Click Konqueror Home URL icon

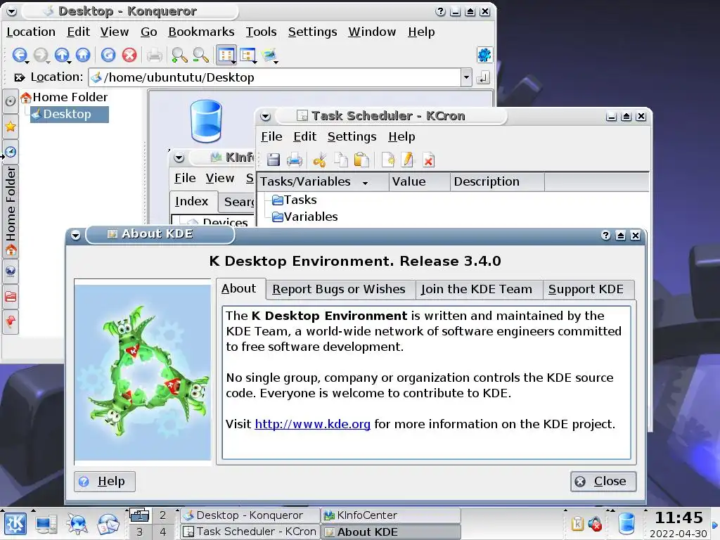83,55
